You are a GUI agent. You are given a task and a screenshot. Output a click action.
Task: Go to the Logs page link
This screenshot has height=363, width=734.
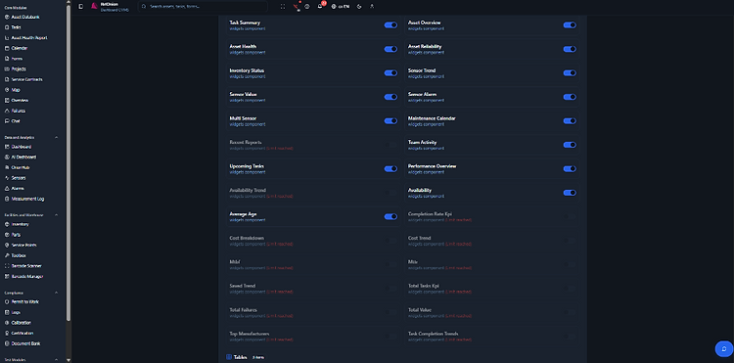[16, 312]
